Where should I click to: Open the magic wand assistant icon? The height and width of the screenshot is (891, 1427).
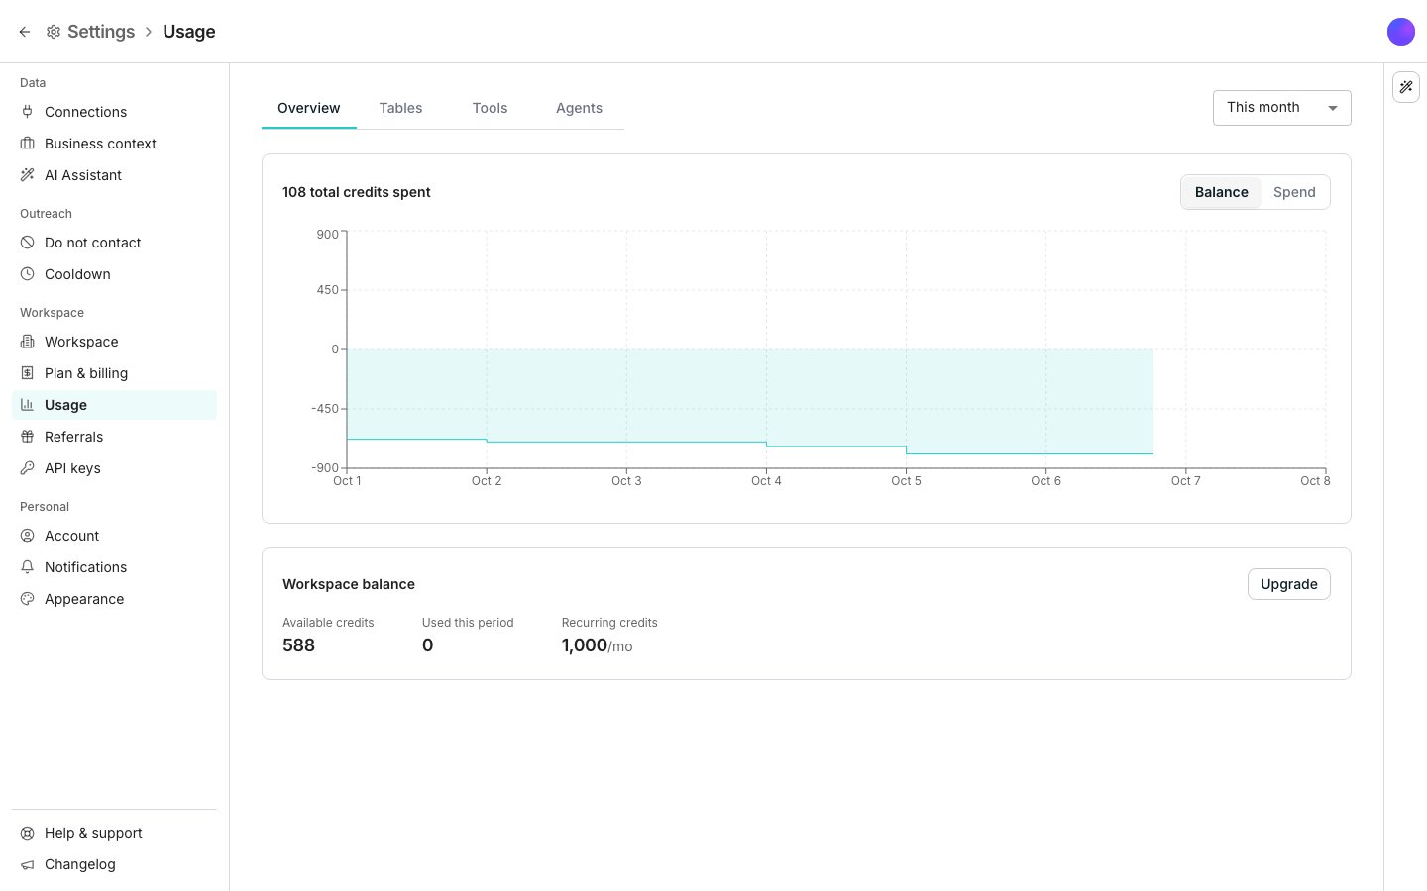(x=1406, y=87)
